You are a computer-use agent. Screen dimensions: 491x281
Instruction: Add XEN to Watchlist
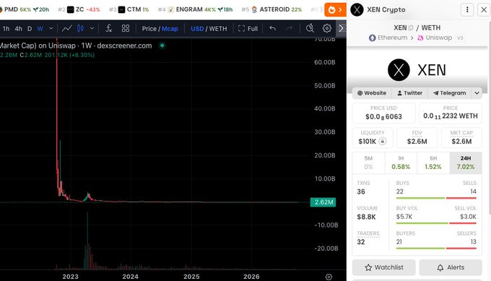click(x=384, y=267)
